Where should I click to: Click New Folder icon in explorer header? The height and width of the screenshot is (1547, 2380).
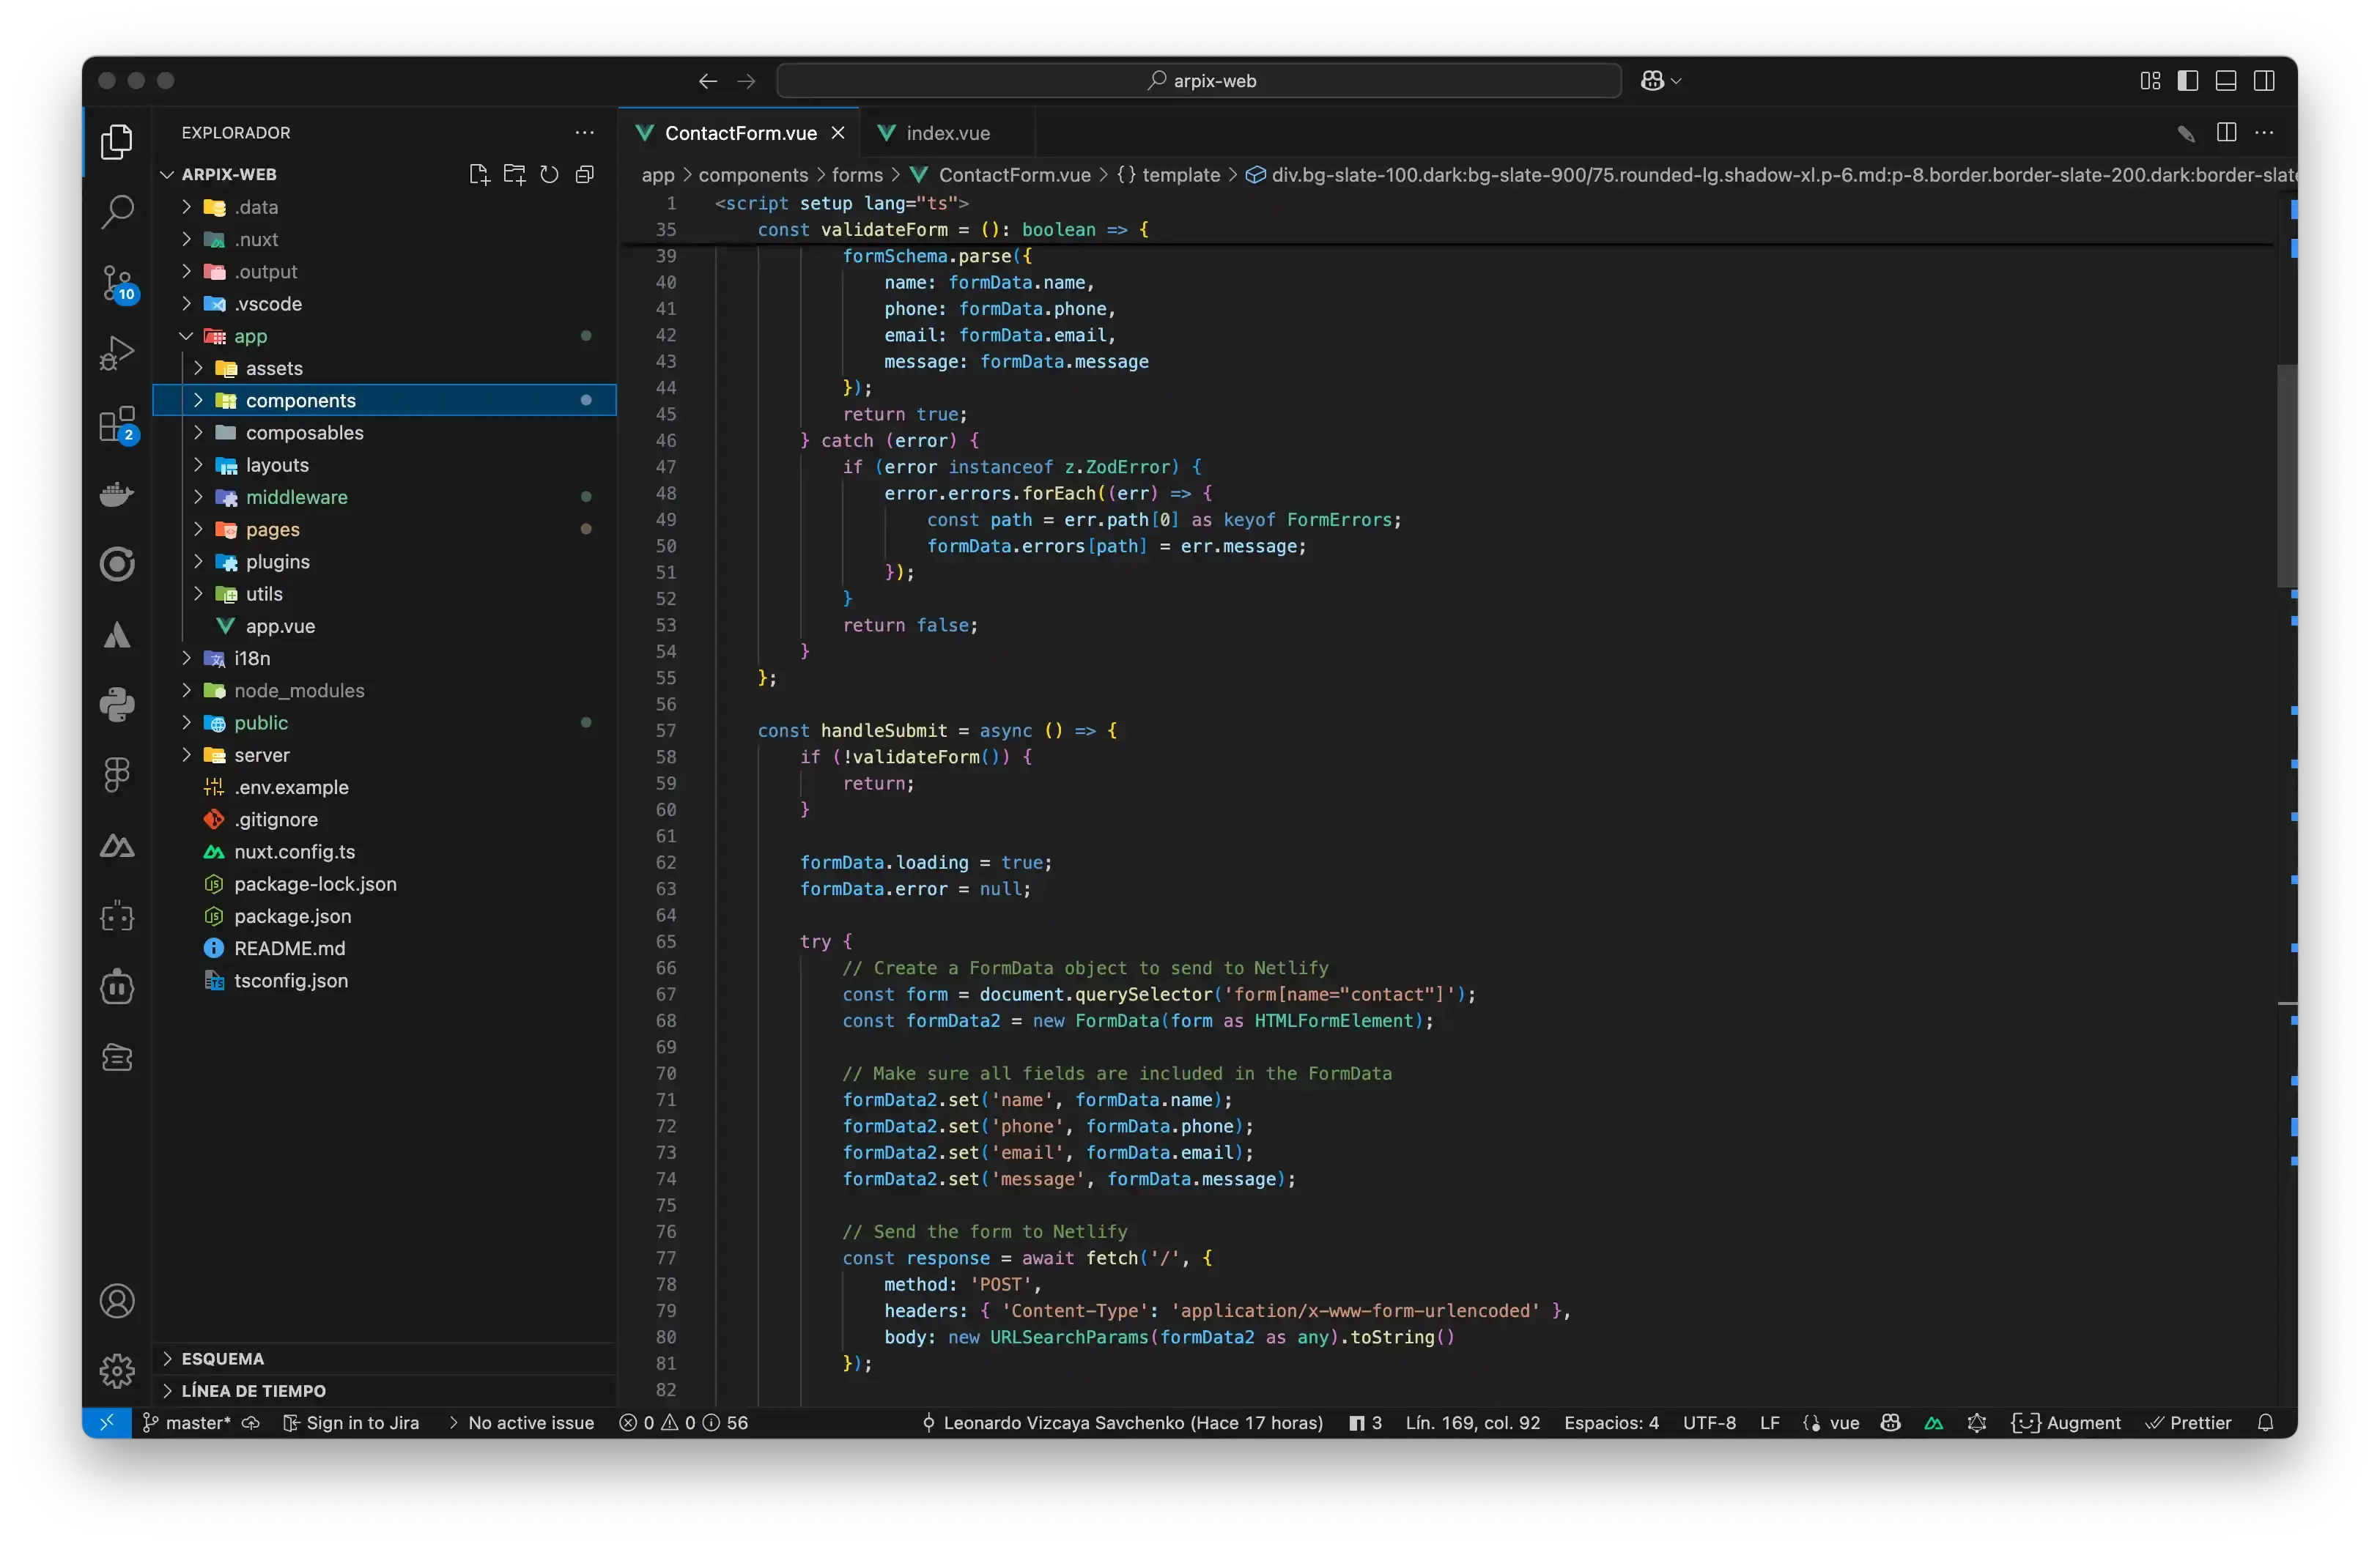[x=514, y=174]
